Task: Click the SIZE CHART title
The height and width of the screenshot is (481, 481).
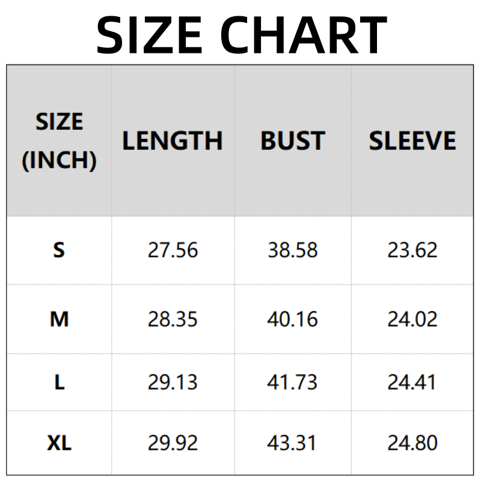Action: [x=240, y=34]
